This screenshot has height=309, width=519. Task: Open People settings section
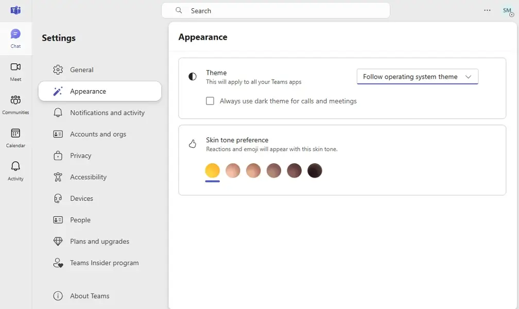tap(100, 220)
